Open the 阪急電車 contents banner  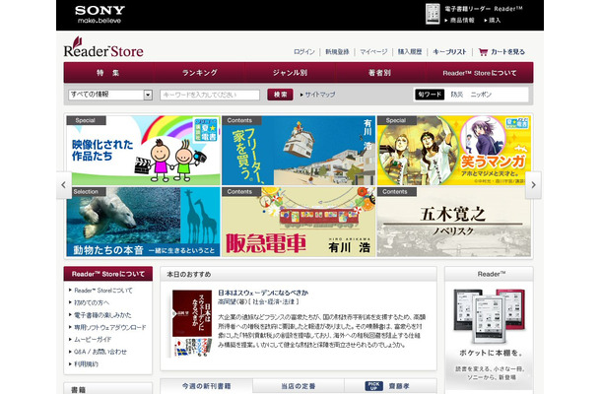pos(299,222)
